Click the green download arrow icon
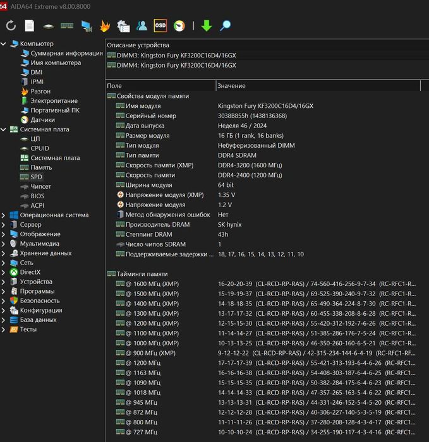429x442 pixels. coord(207,26)
